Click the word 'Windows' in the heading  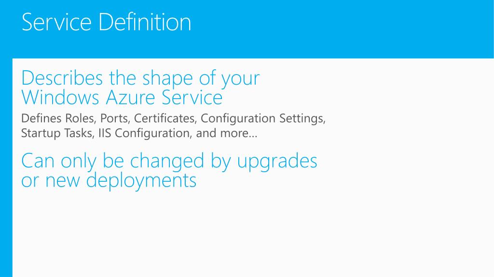(60, 97)
